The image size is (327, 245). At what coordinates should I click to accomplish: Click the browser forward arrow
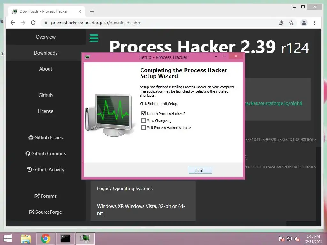coord(23,23)
